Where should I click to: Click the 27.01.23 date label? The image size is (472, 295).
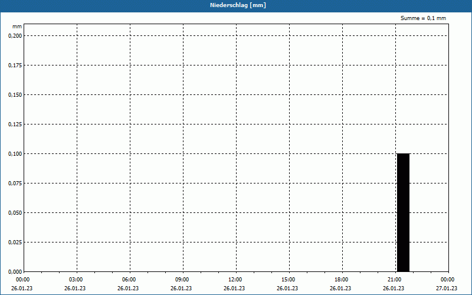pos(447,289)
